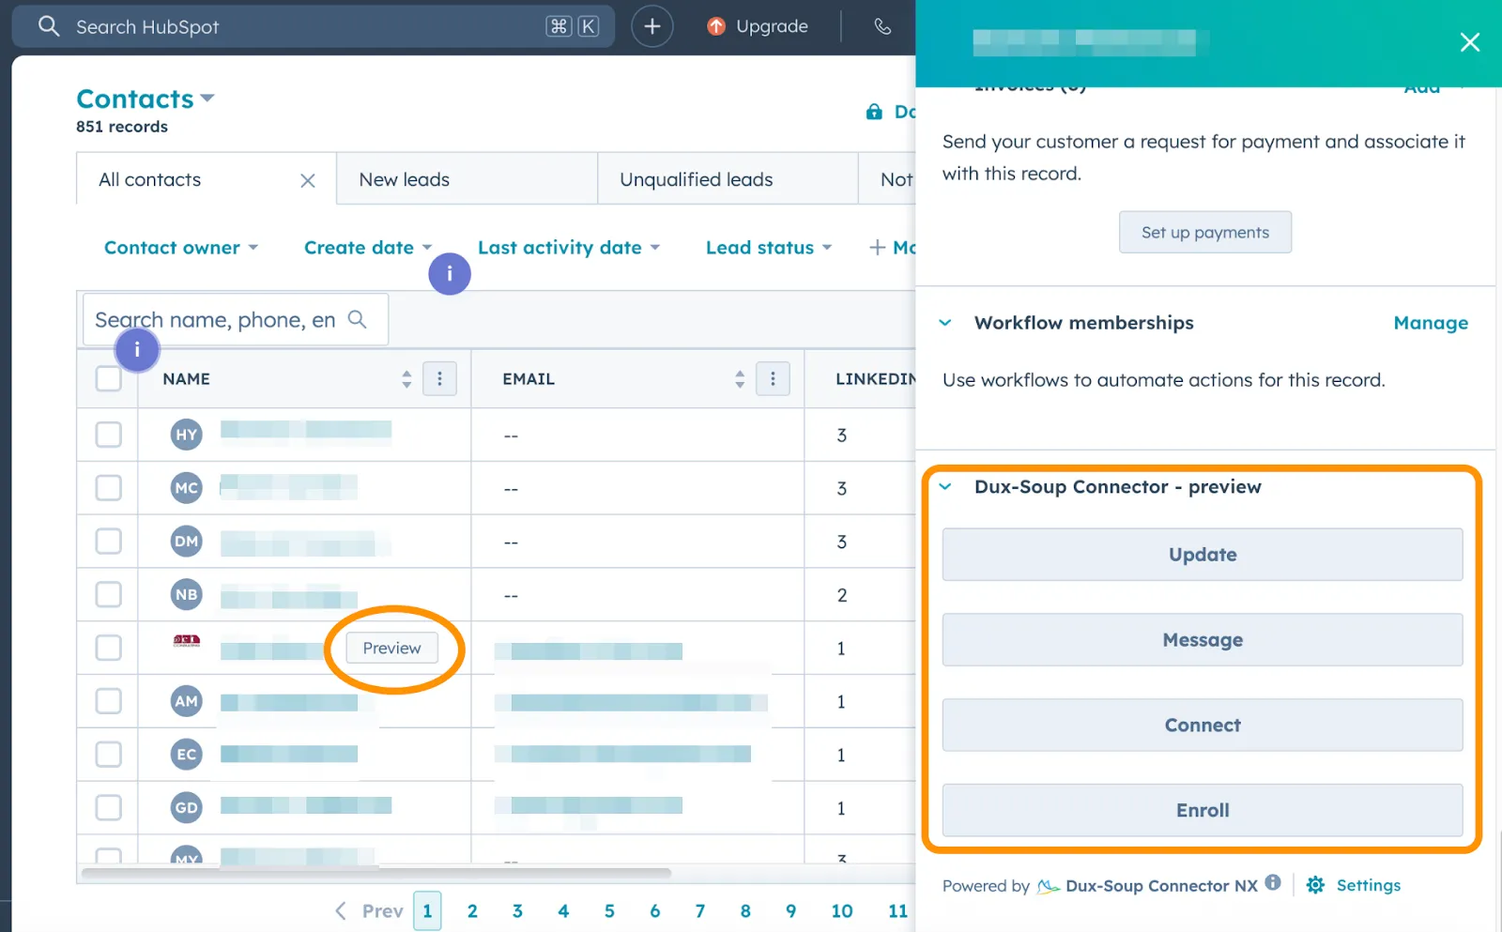The image size is (1502, 932).
Task: Open the phone calling icon
Action: [x=882, y=26]
